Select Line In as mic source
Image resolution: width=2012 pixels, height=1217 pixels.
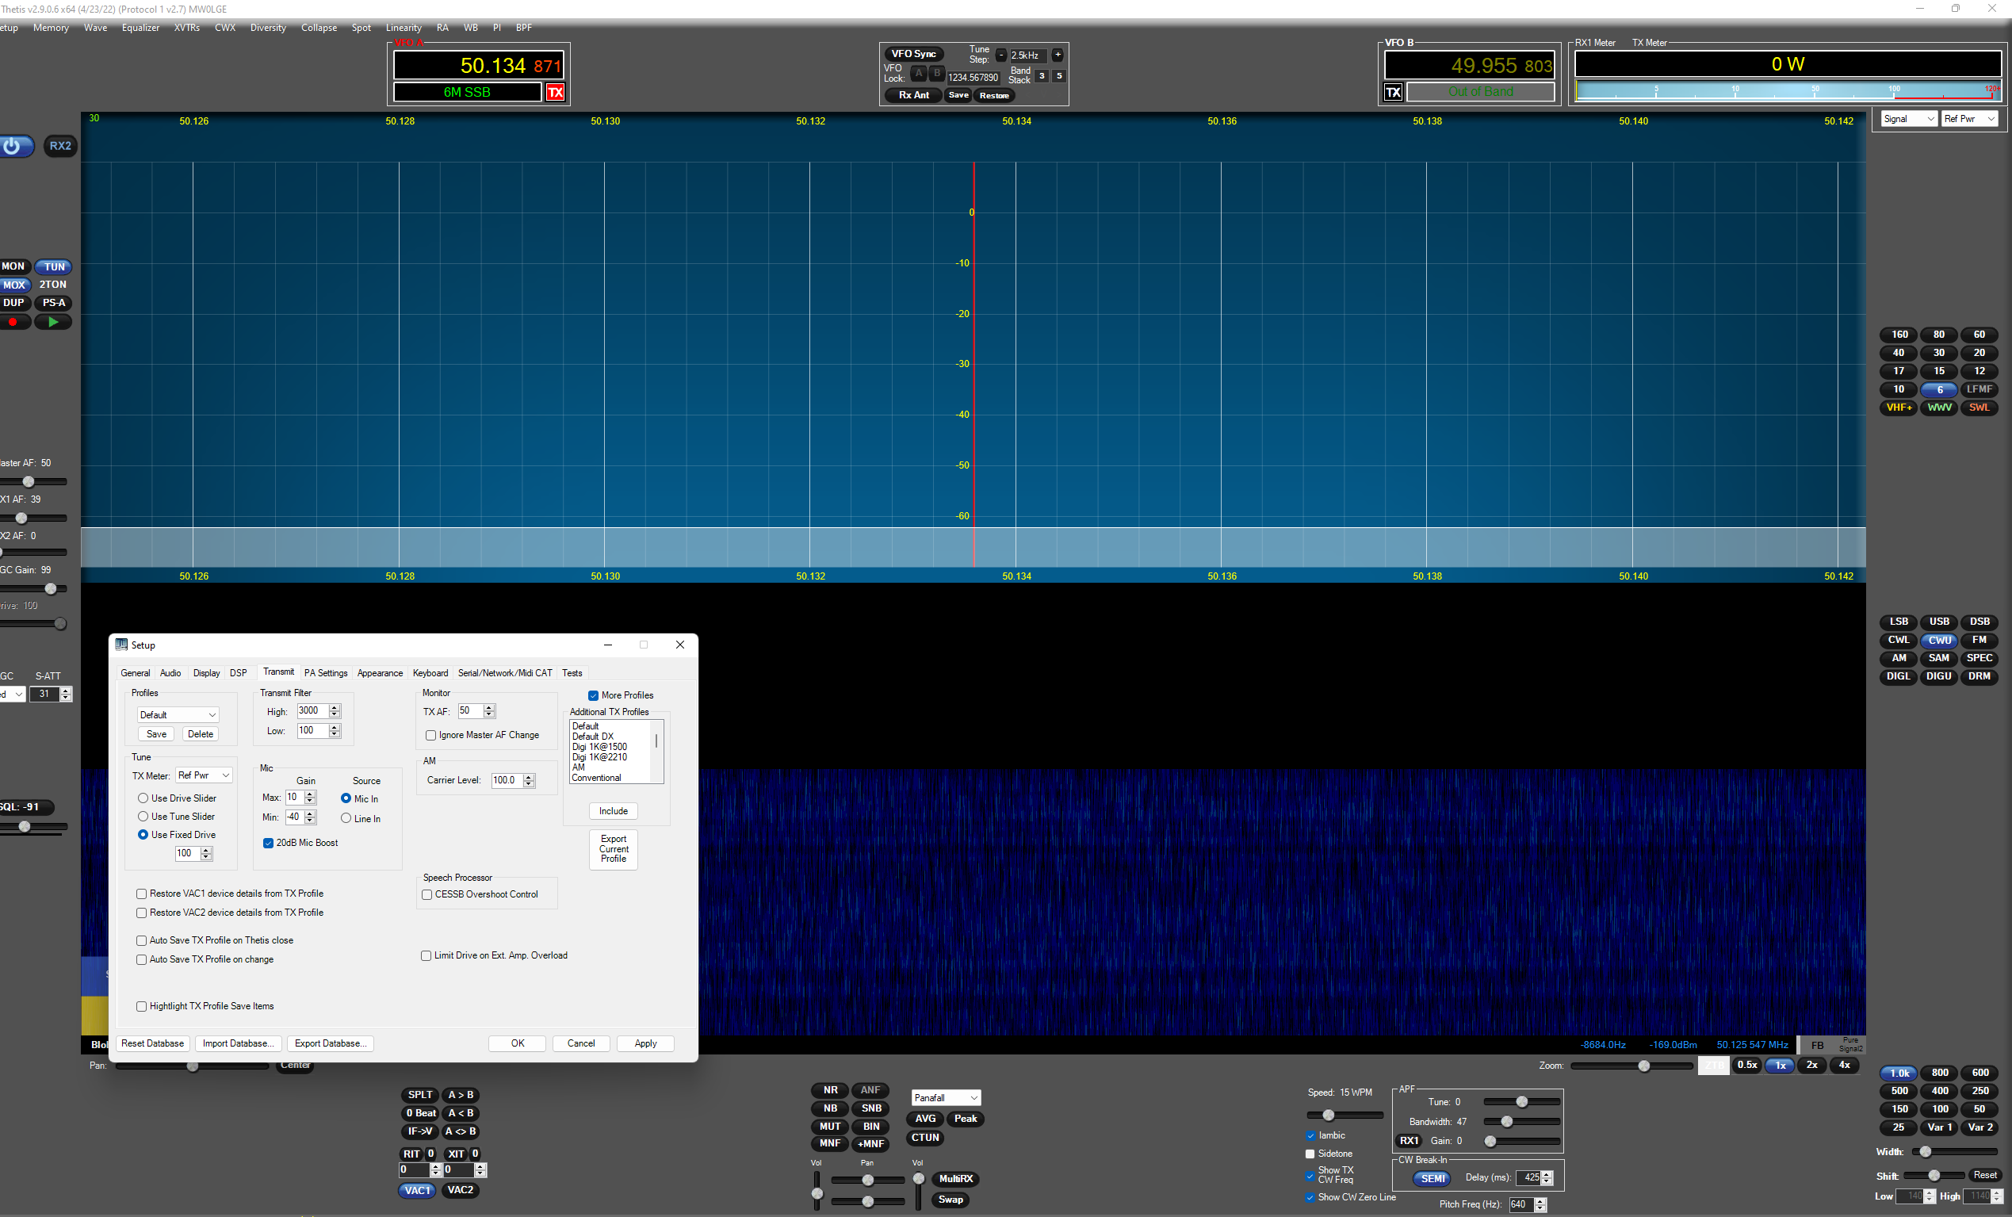coord(346,818)
